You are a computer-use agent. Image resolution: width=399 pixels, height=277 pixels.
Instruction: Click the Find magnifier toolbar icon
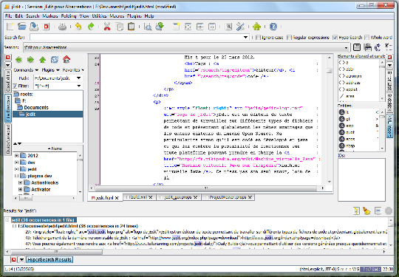click(148, 27)
